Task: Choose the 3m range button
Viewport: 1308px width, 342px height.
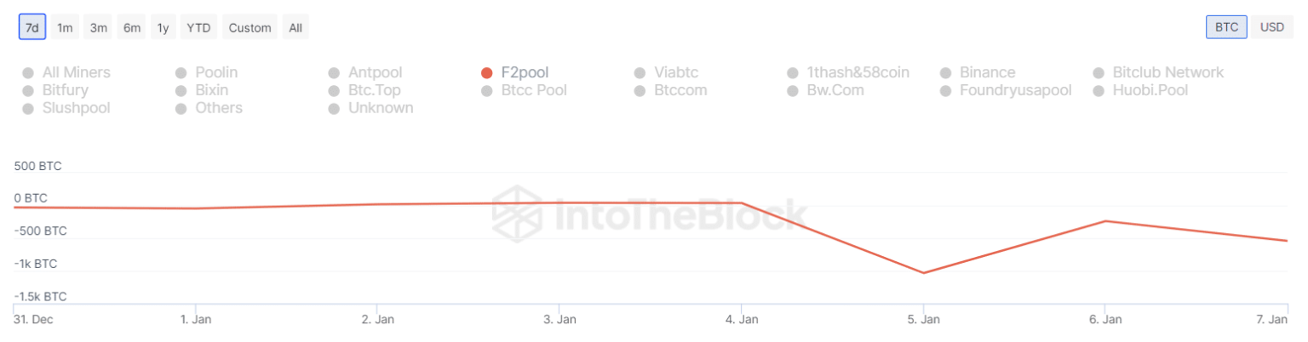Action: click(x=99, y=27)
